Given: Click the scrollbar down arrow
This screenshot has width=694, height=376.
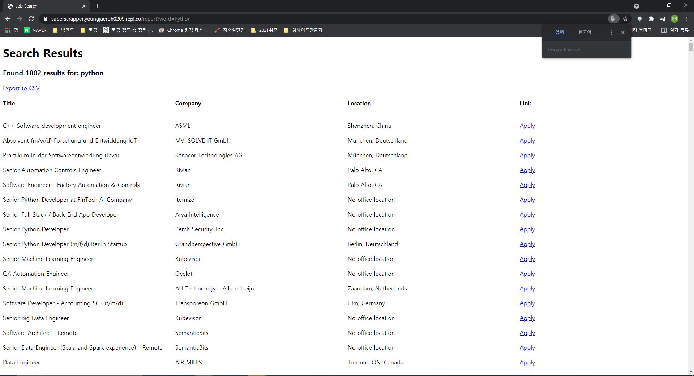Looking at the screenshot, I should [x=691, y=372].
